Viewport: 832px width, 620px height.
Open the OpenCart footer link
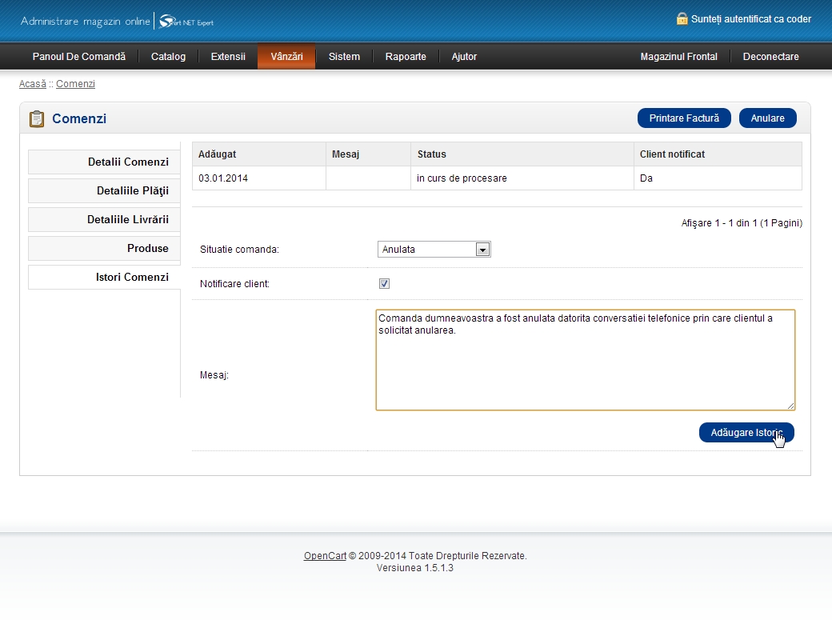coord(325,556)
